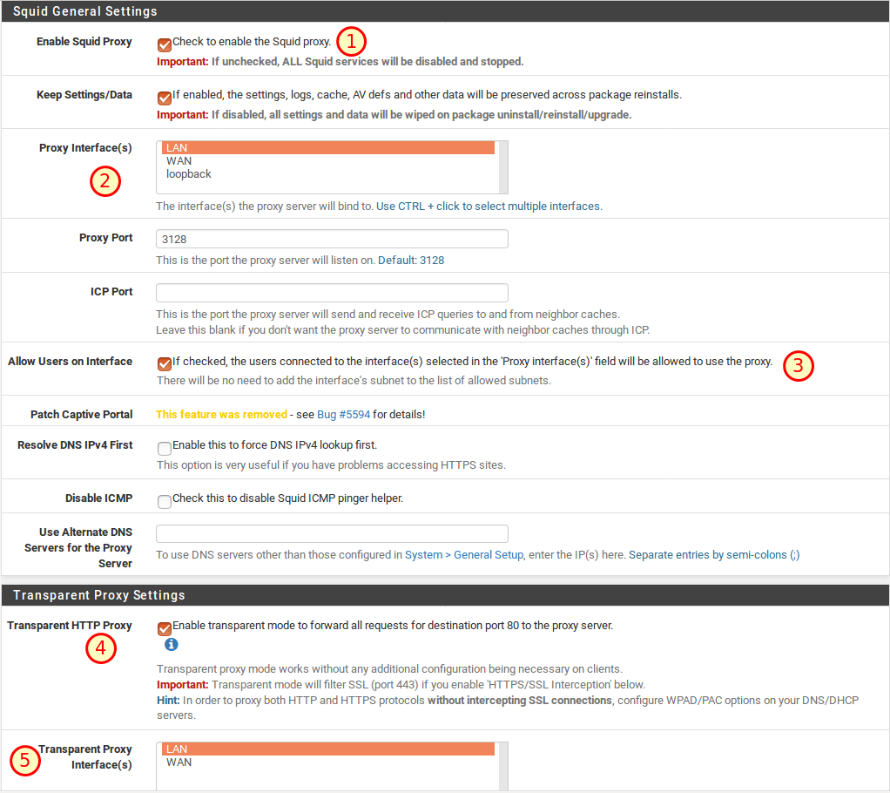Viewport: 890px width, 793px height.
Task: Focus the ICP Port text field
Action: tap(332, 293)
